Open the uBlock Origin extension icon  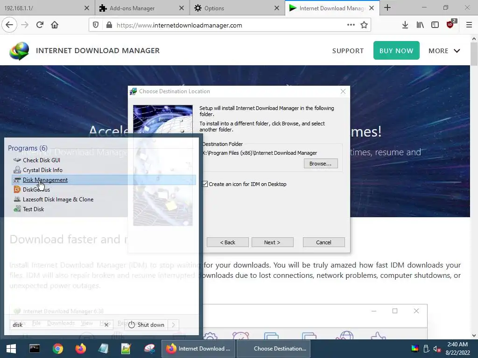point(450,24)
